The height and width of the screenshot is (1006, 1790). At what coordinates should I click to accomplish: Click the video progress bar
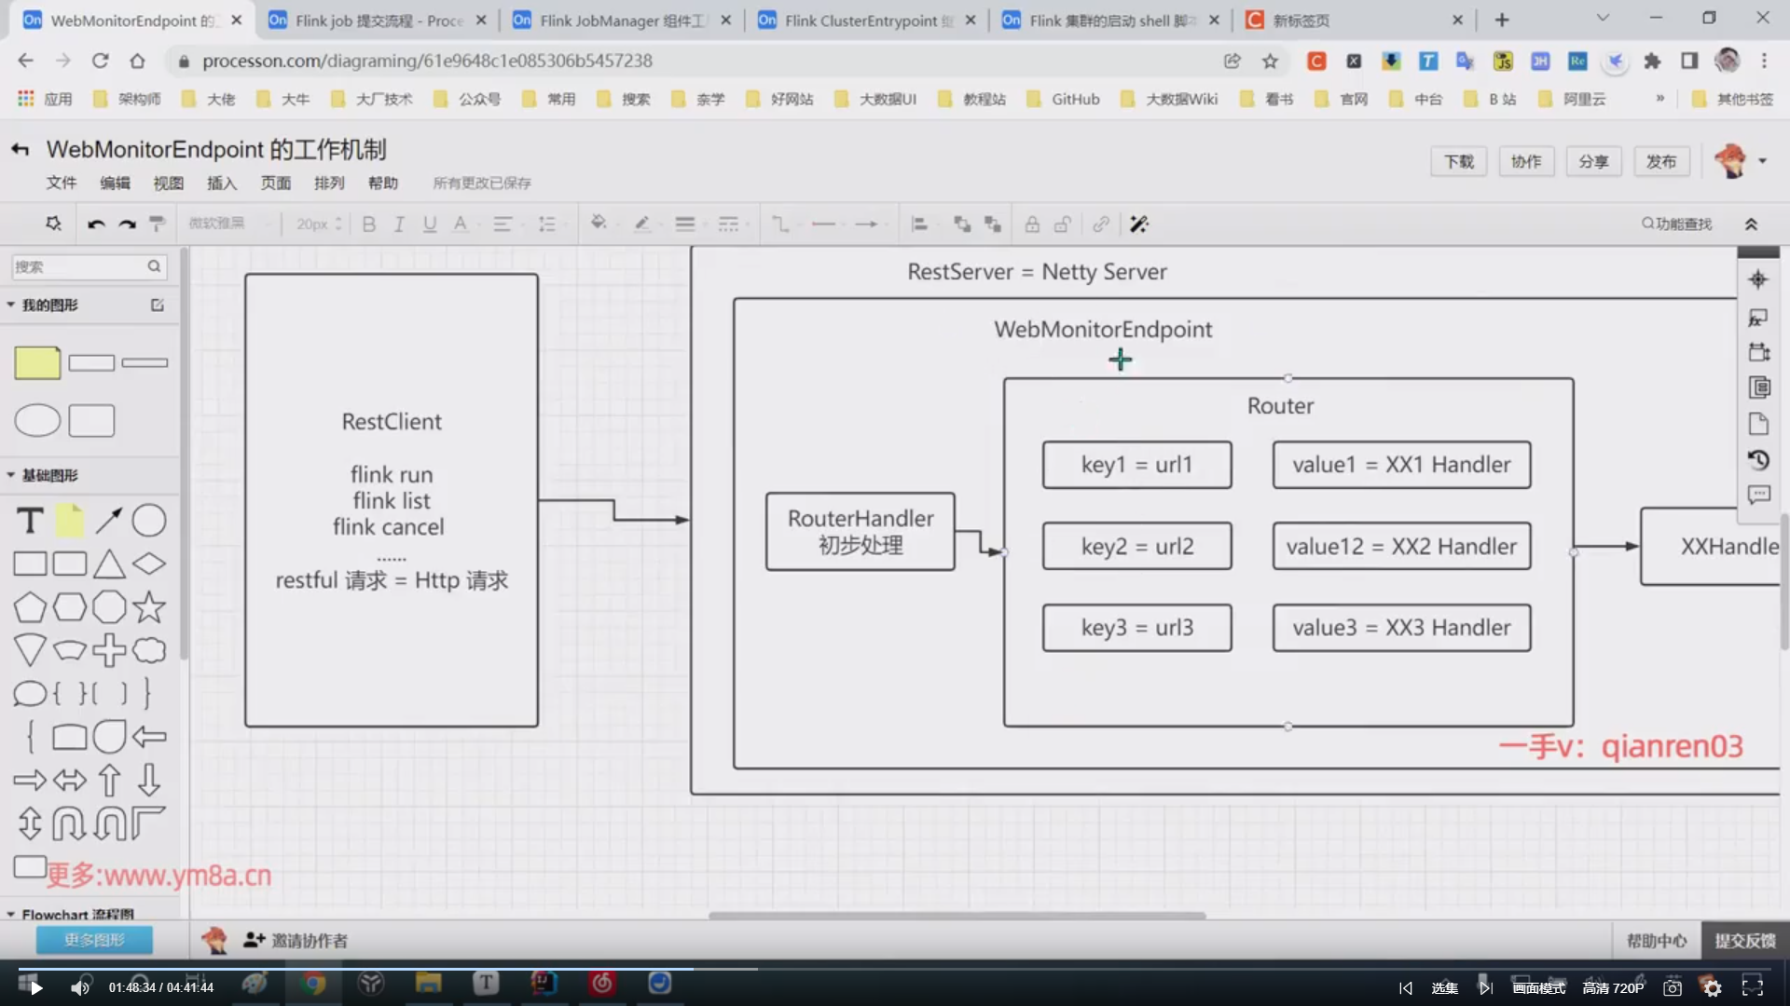click(x=895, y=969)
